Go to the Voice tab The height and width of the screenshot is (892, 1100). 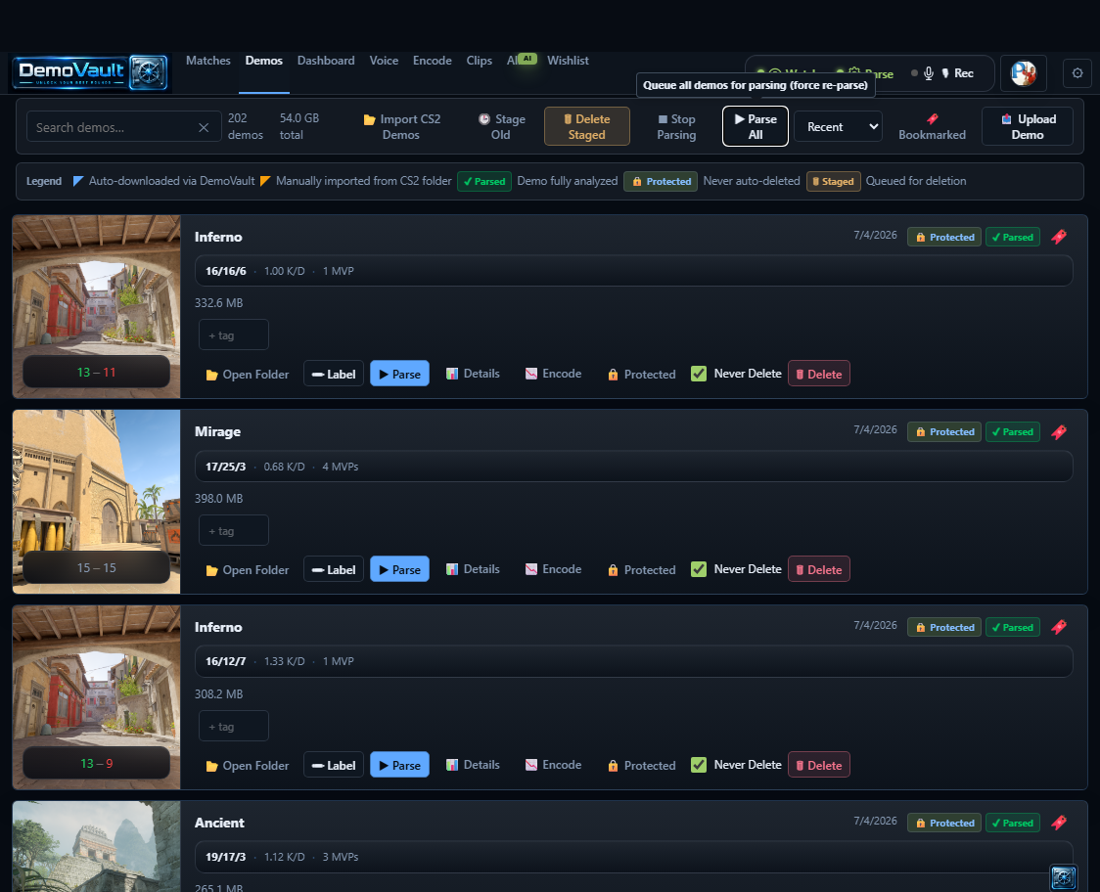(384, 61)
